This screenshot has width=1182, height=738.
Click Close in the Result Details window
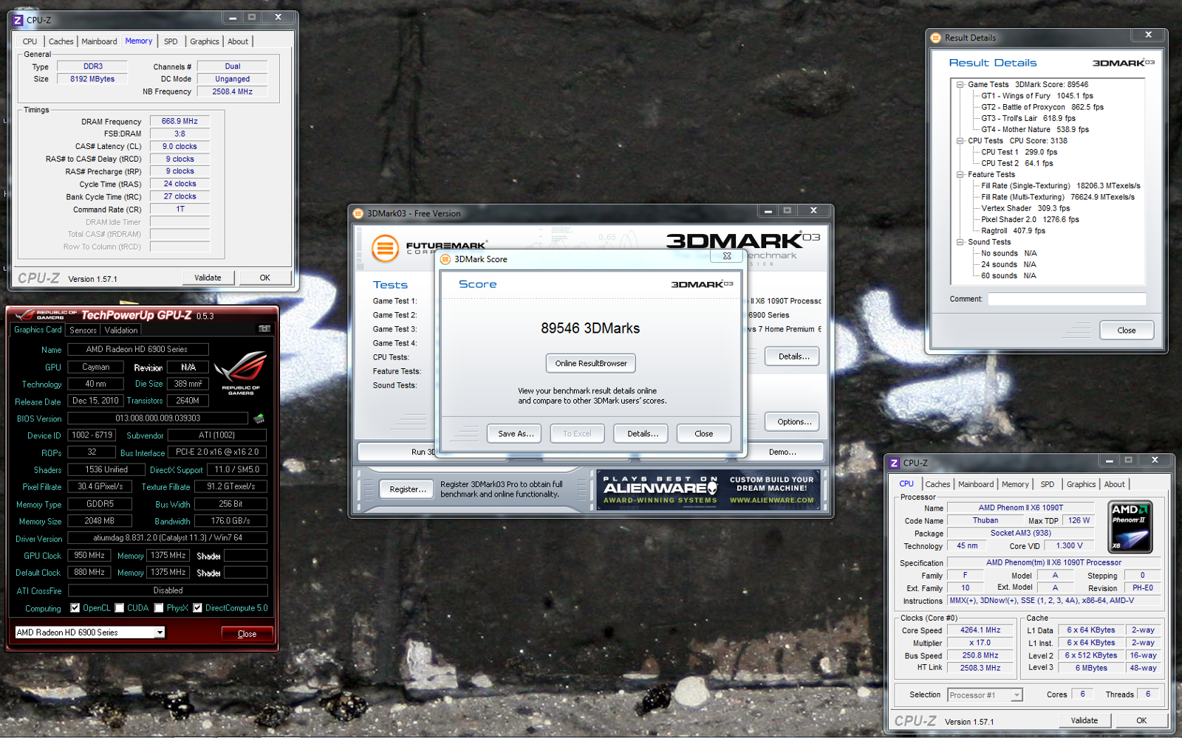1127,331
